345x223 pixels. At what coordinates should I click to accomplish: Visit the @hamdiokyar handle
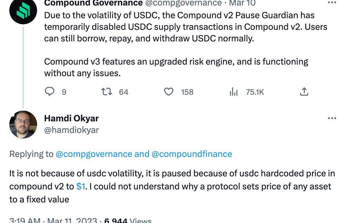click(x=71, y=130)
